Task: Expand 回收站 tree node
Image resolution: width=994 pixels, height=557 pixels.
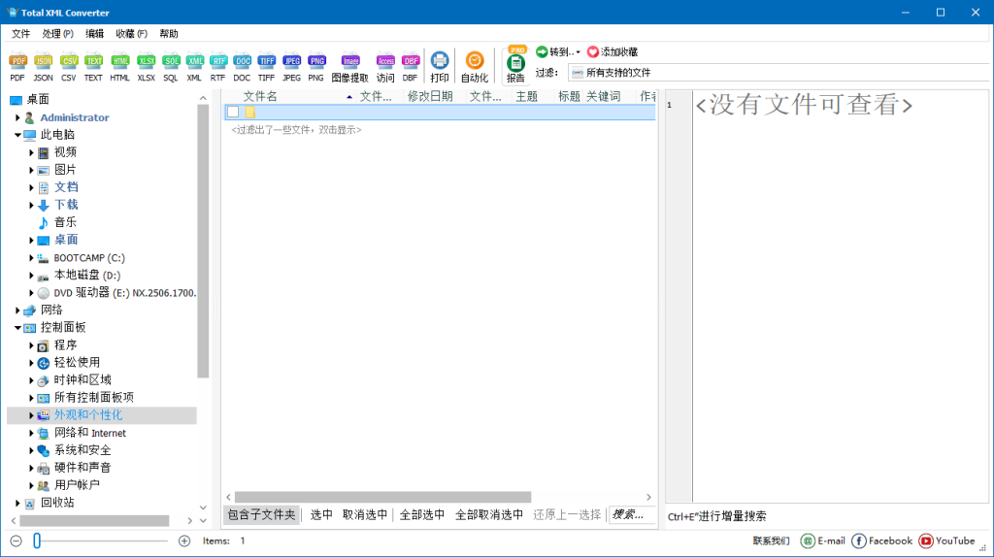Action: coord(17,503)
